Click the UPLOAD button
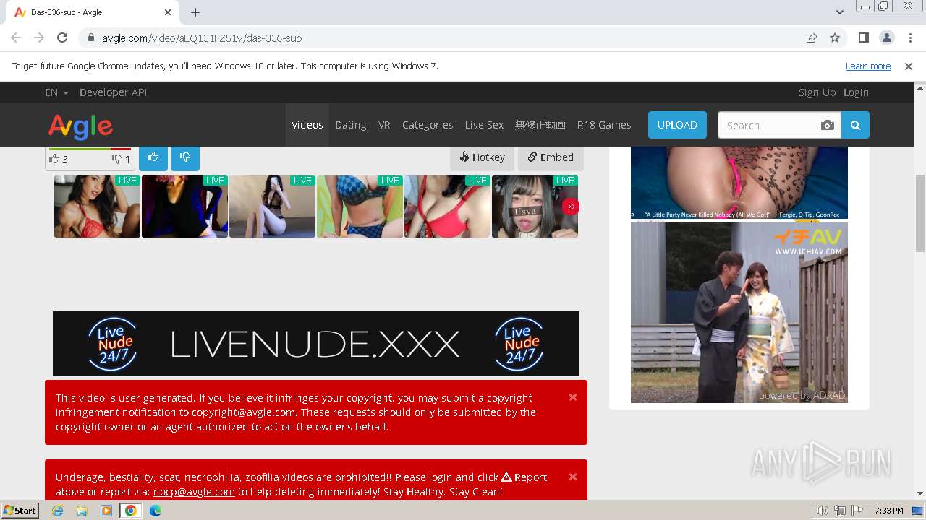The image size is (926, 520). click(677, 125)
